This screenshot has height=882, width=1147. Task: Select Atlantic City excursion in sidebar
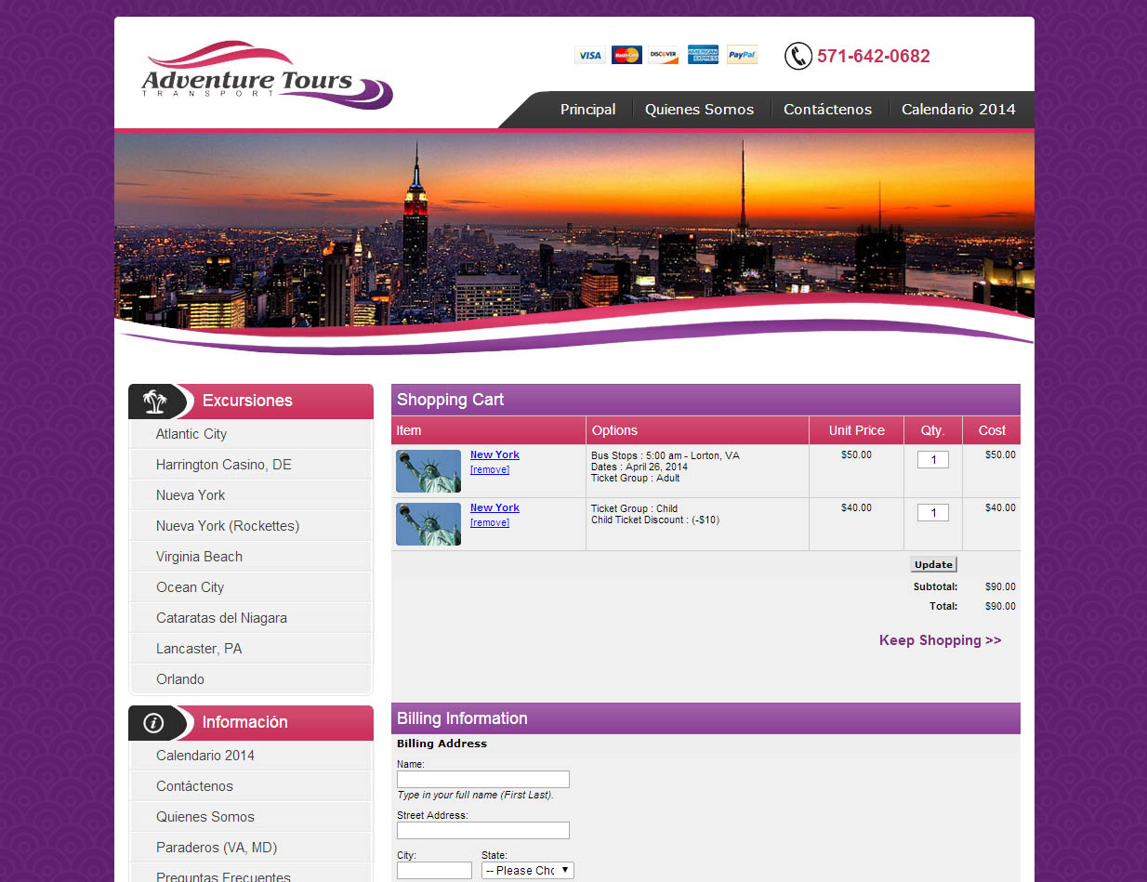pos(191,434)
